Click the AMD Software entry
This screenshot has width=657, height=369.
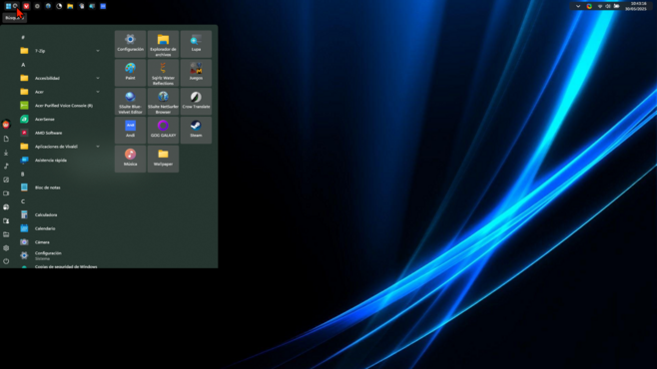coord(60,133)
